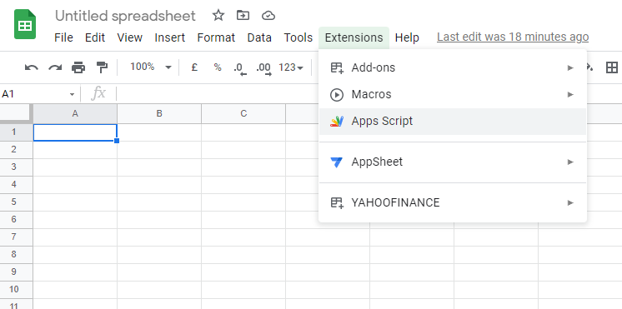Expand the Macros submenu arrow
Viewport: 622px width, 309px height.
(x=570, y=94)
